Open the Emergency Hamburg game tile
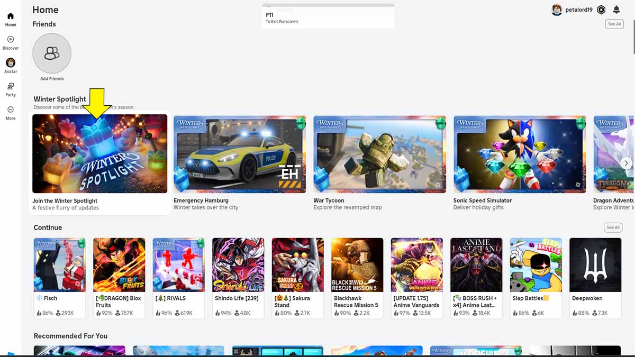Viewport: 635px width, 357px height. (240, 154)
